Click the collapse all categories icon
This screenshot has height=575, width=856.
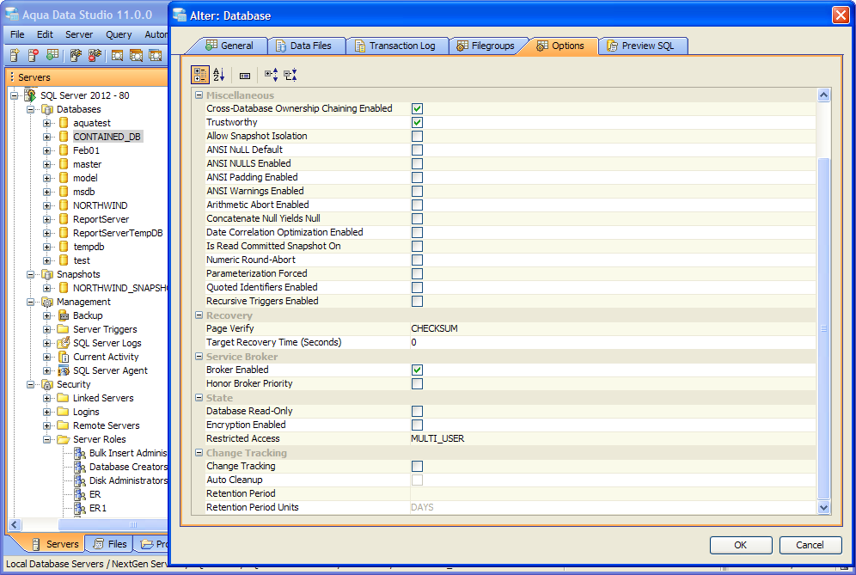point(290,75)
